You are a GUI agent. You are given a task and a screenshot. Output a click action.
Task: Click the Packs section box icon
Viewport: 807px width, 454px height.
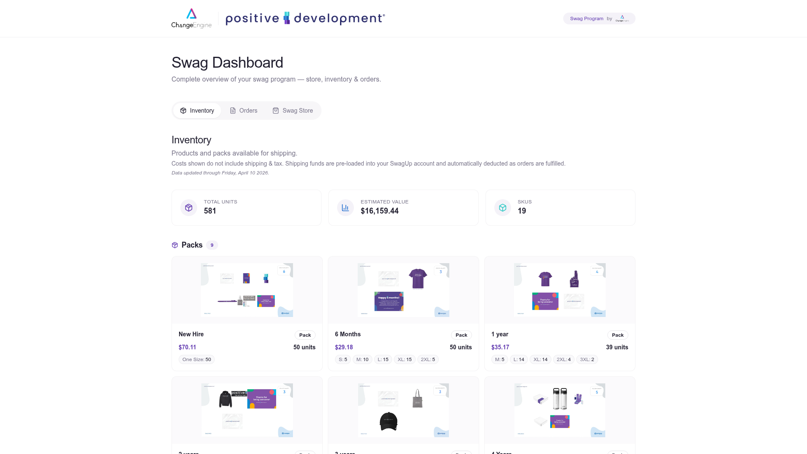point(175,245)
